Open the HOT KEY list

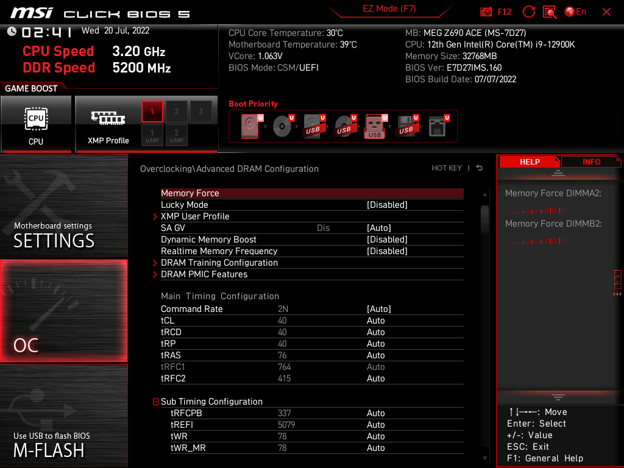(447, 168)
